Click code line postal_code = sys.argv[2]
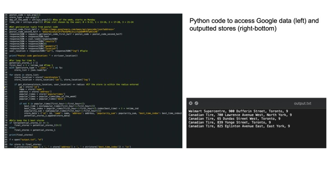Viewport: 330px width, 178px height. [x=25, y=15]
